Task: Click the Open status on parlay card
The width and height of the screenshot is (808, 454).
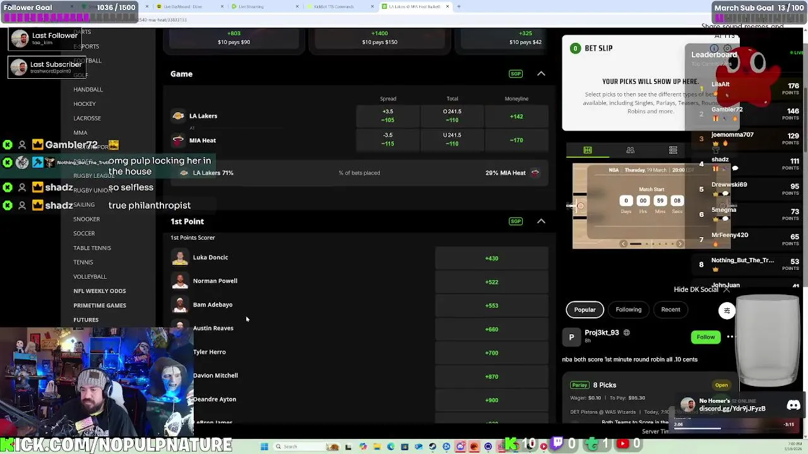Action: click(x=722, y=385)
